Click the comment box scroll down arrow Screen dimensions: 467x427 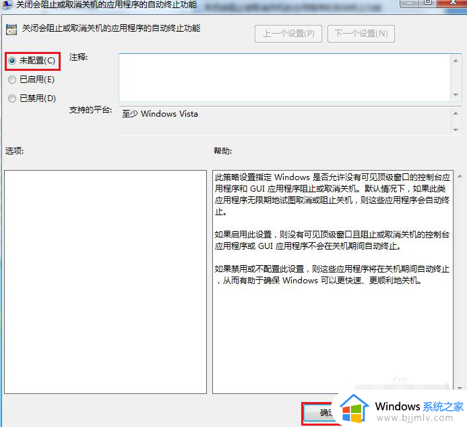pyautogui.click(x=456, y=95)
